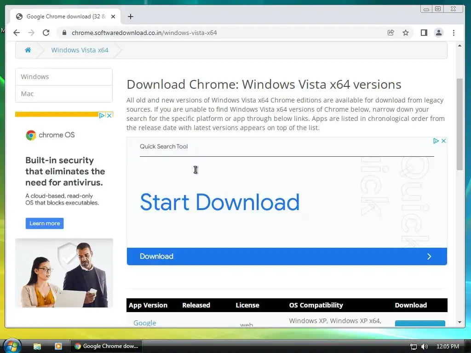471x353 pixels.
Task: Click the chevron arrow on Download bar
Action: coord(429,256)
